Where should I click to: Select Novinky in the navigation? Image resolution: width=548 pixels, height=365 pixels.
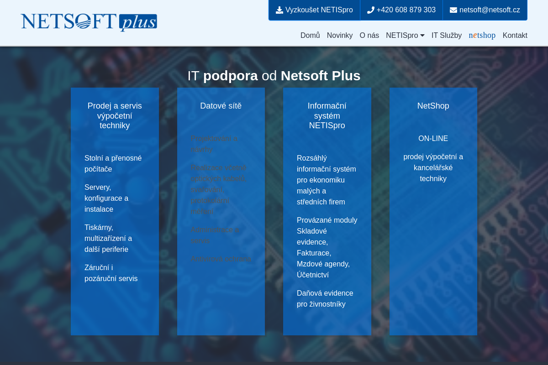340,35
